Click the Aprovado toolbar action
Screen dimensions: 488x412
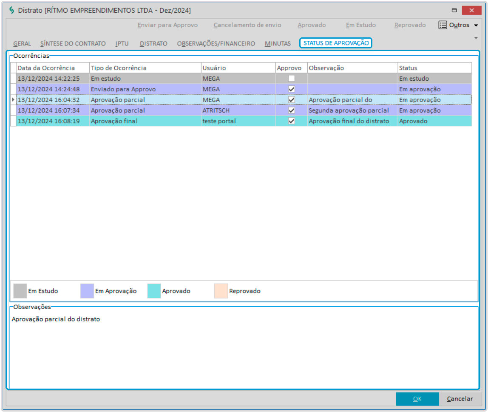click(312, 25)
